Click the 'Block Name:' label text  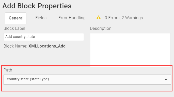tap(15, 46)
